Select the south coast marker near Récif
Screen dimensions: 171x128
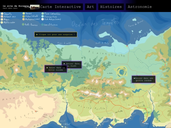tap(76, 121)
